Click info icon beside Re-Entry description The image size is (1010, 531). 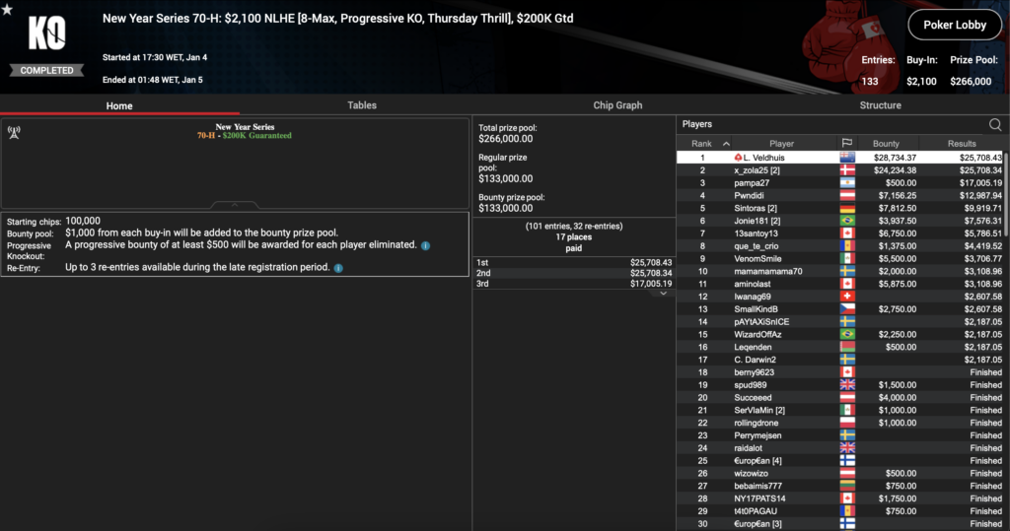tap(338, 267)
